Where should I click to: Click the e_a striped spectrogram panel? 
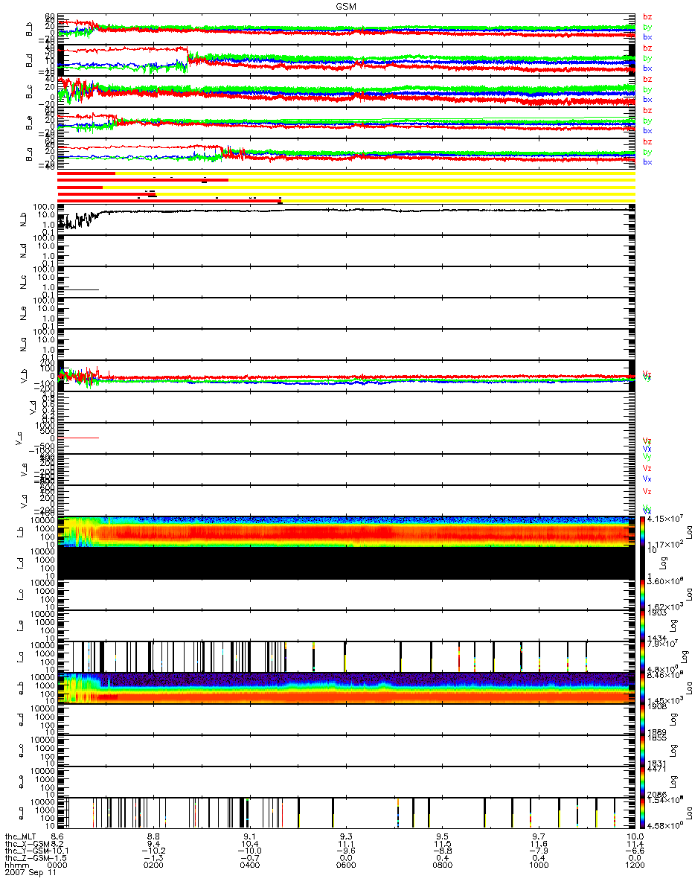(x=346, y=813)
